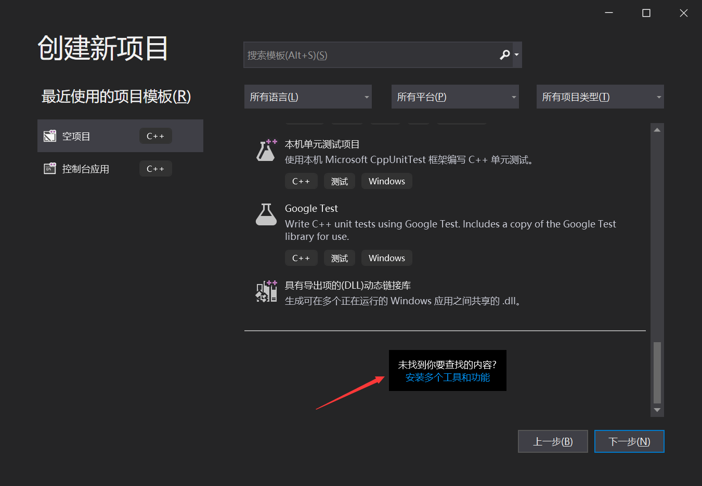Select the Google Test template title
This screenshot has height=486, width=702.
coord(311,208)
